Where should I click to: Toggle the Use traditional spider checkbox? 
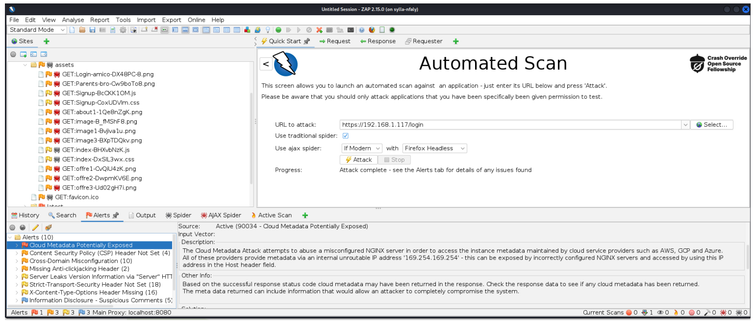tap(345, 136)
